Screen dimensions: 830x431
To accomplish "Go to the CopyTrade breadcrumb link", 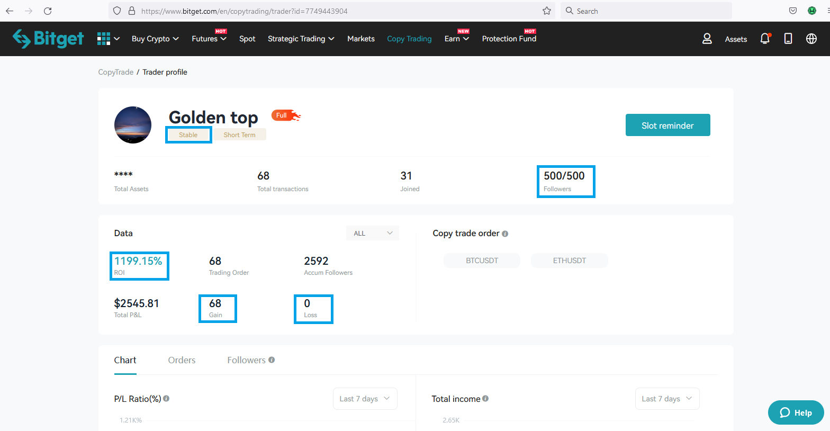I will coord(115,72).
